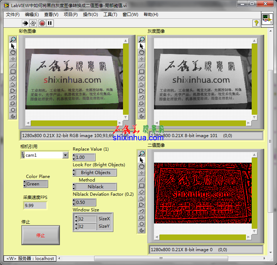Choose the rectangle ROI tool in 二值图像 palette

[142, 185]
